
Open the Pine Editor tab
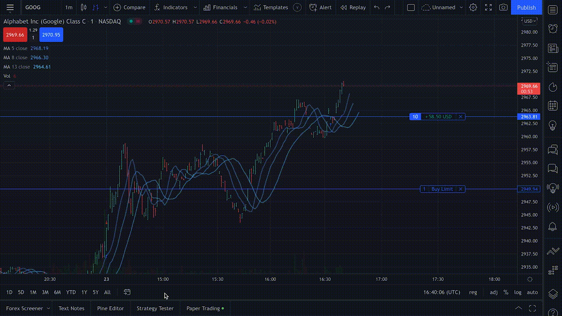point(110,309)
